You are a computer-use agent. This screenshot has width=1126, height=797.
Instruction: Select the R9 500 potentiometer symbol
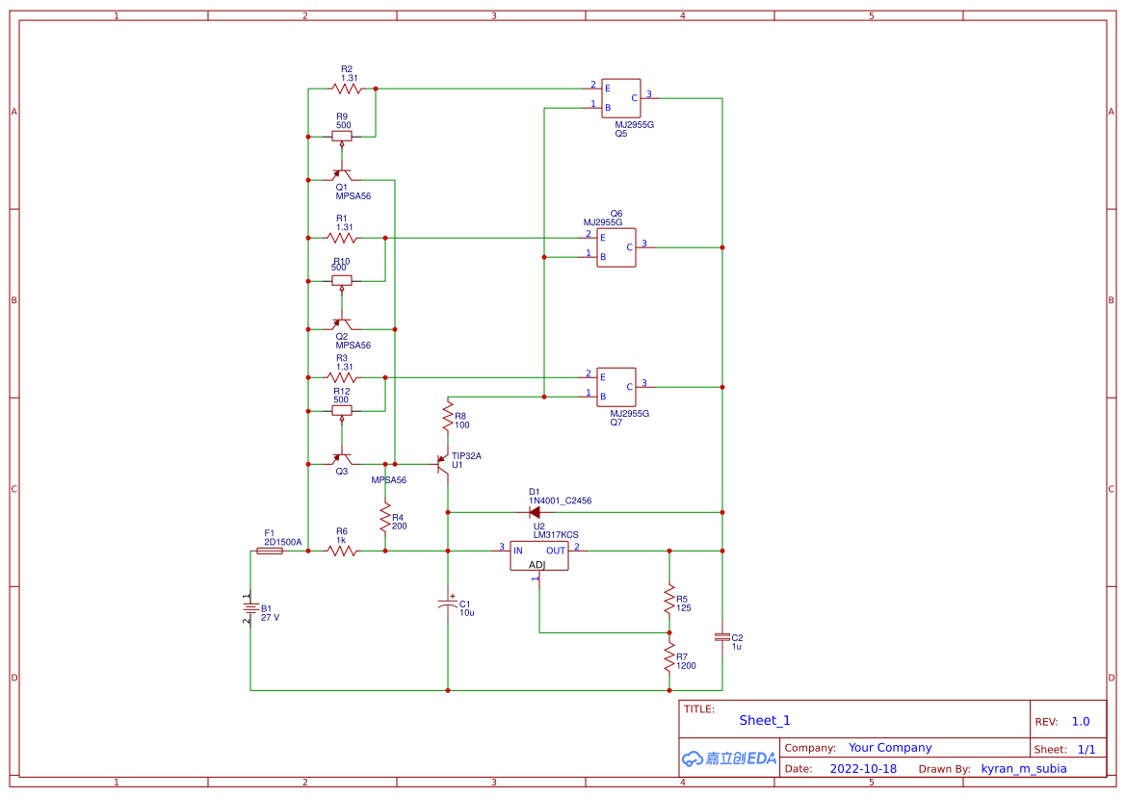coord(342,137)
